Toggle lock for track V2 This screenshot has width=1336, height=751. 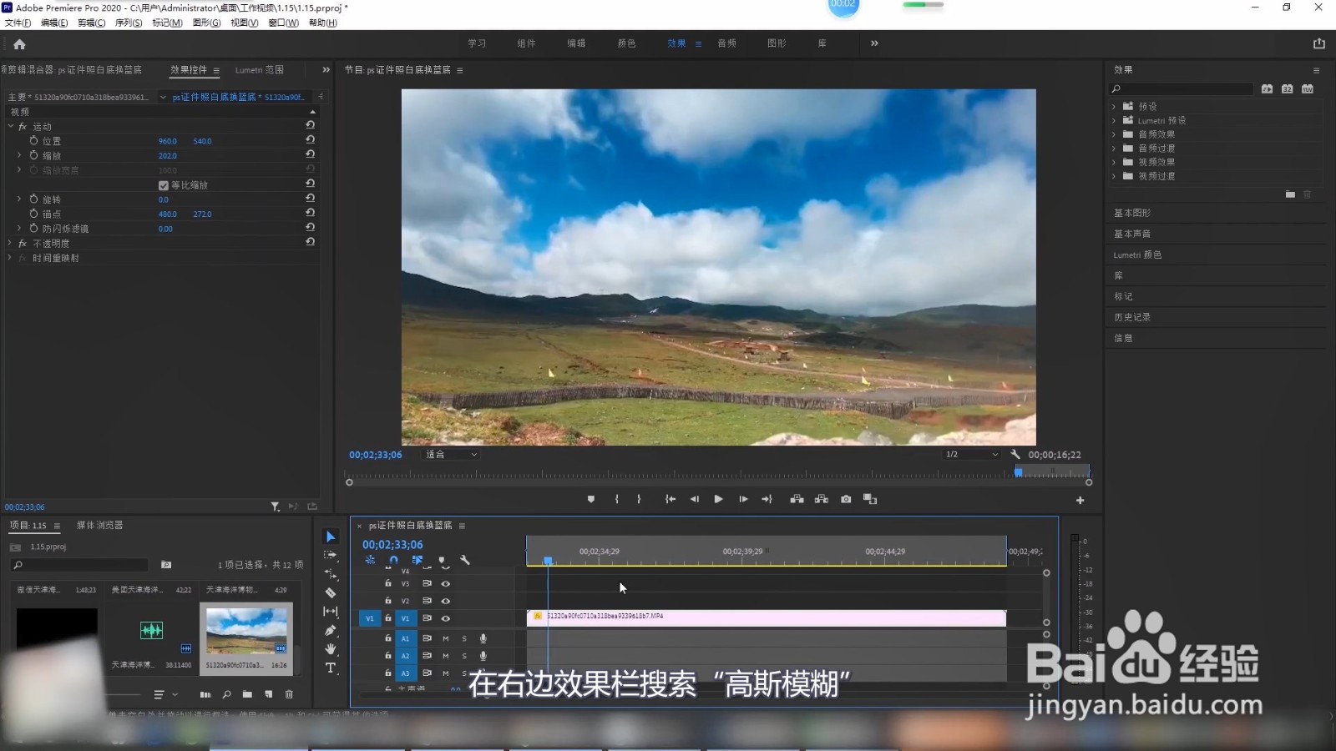[x=388, y=601]
